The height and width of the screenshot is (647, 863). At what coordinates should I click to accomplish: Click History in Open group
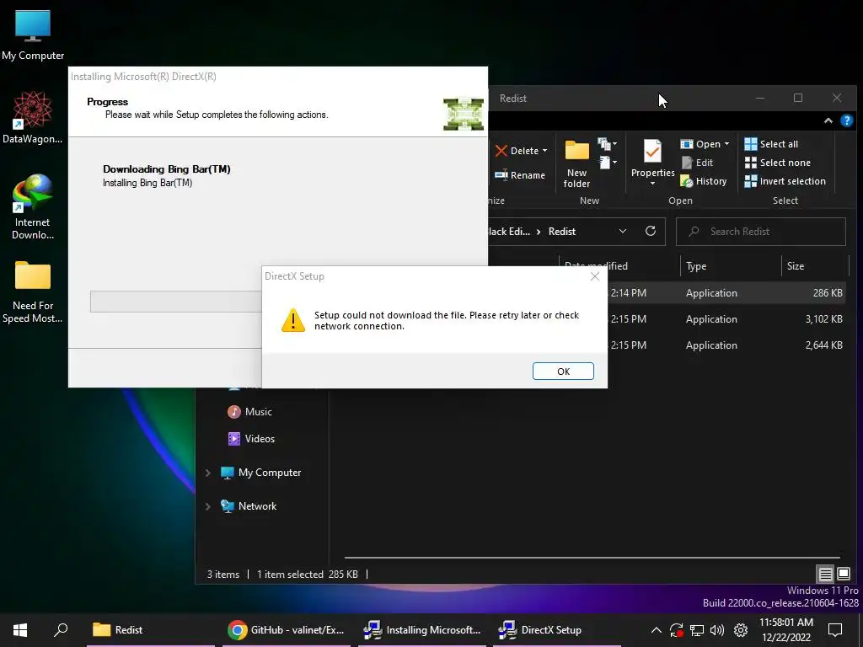704,181
